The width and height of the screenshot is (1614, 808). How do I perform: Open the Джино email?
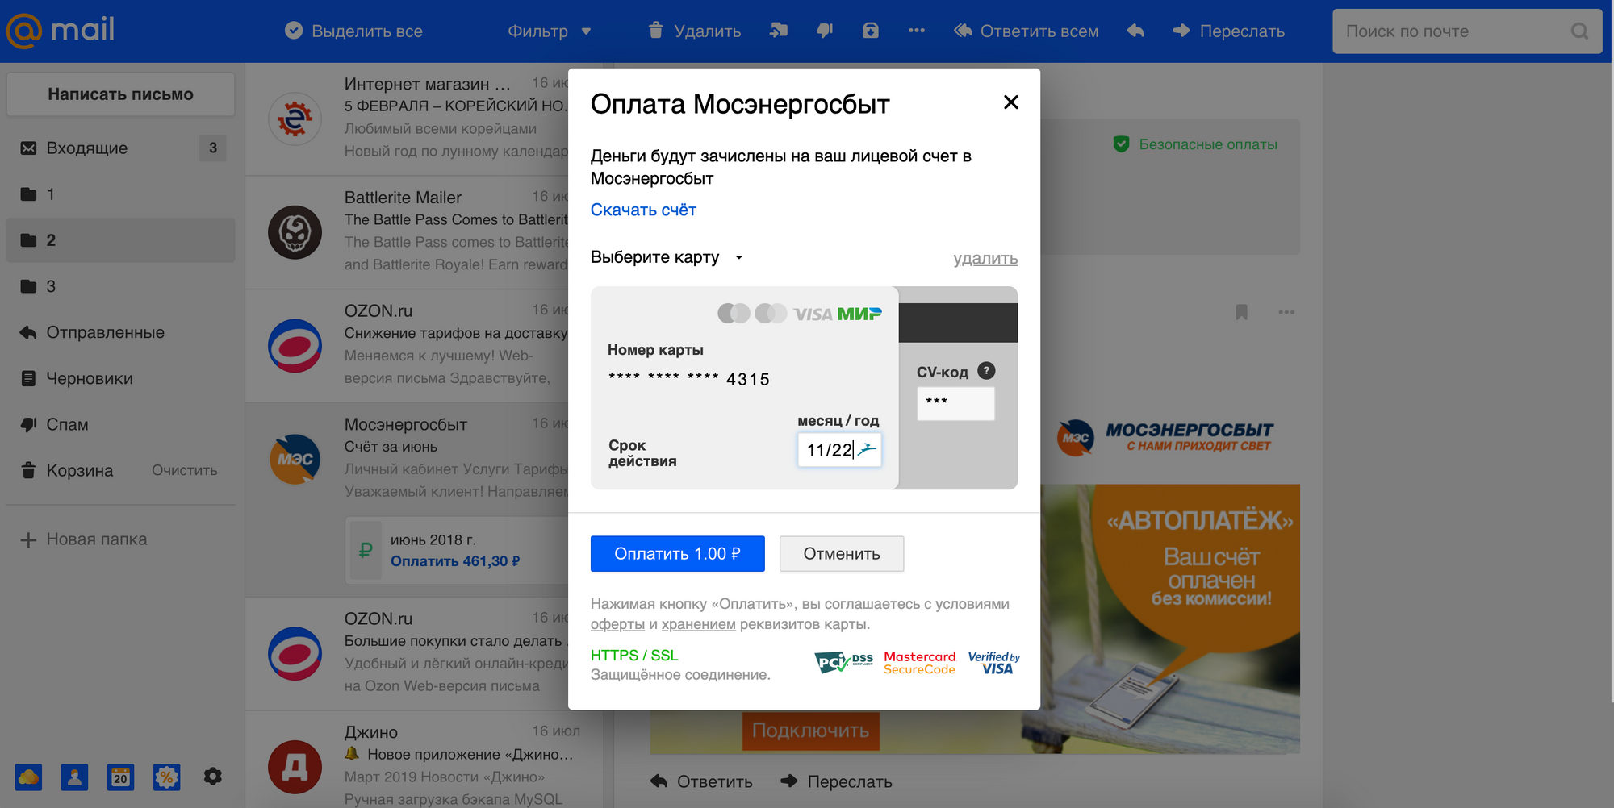click(x=424, y=760)
